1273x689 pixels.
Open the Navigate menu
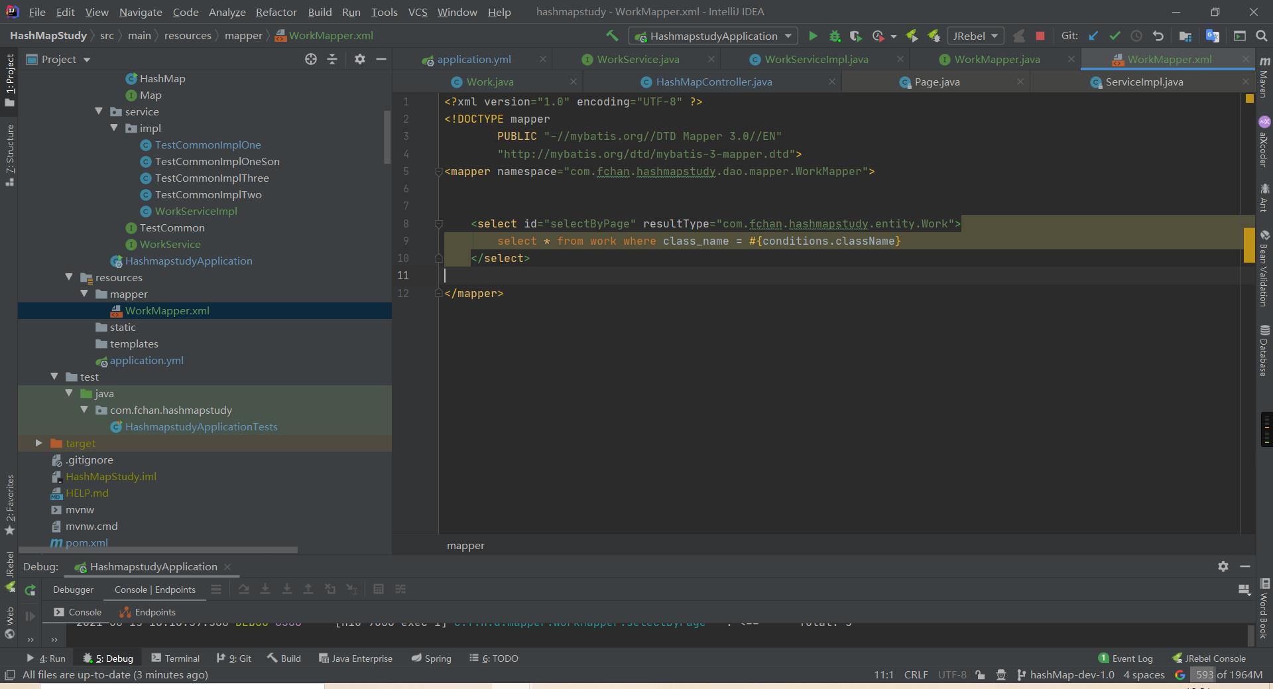coord(141,12)
